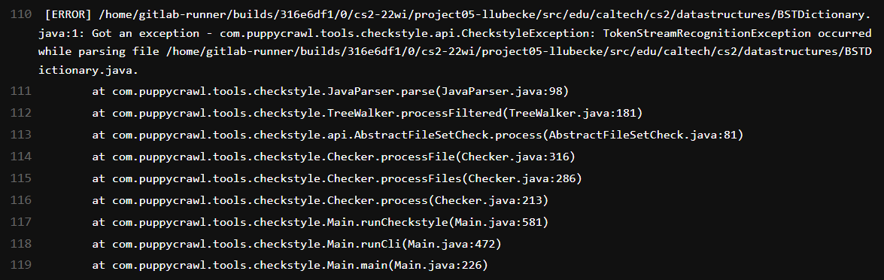Click the TreeWalker.processFiltered stack line
This screenshot has height=280, width=884.
[368, 114]
